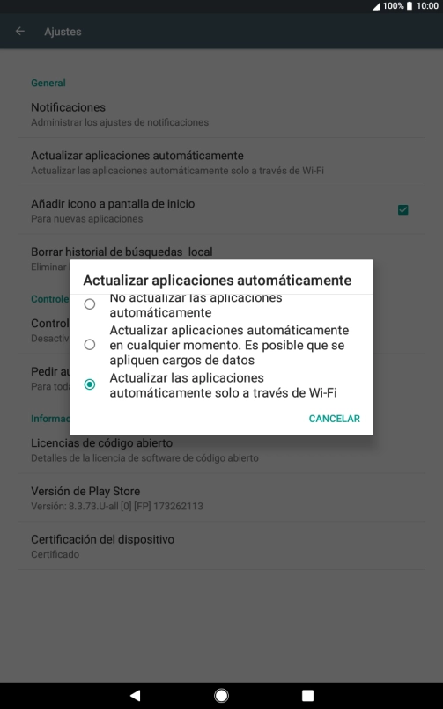Tap the signal strength icon
The width and height of the screenshot is (443, 709).
click(376, 6)
